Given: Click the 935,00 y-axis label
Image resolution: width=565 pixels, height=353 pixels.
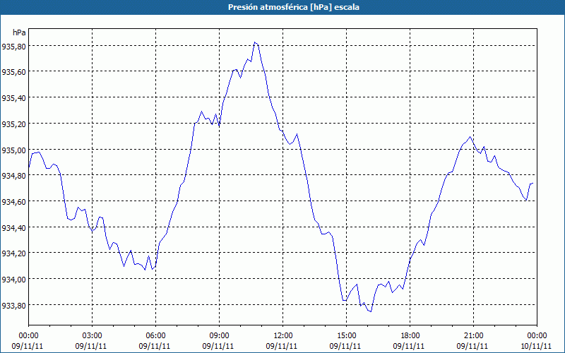Looking at the screenshot, I should click(14, 150).
